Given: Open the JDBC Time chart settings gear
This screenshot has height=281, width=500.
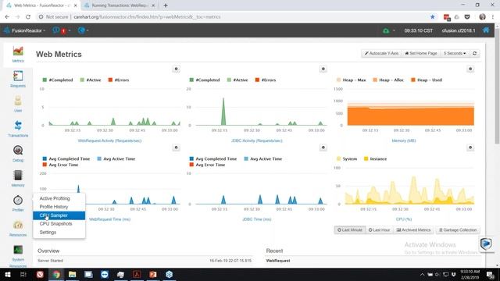Looking at the screenshot, I should (x=323, y=148).
